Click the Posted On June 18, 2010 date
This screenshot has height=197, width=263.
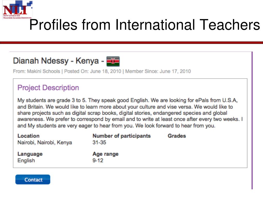[x=92, y=71]
